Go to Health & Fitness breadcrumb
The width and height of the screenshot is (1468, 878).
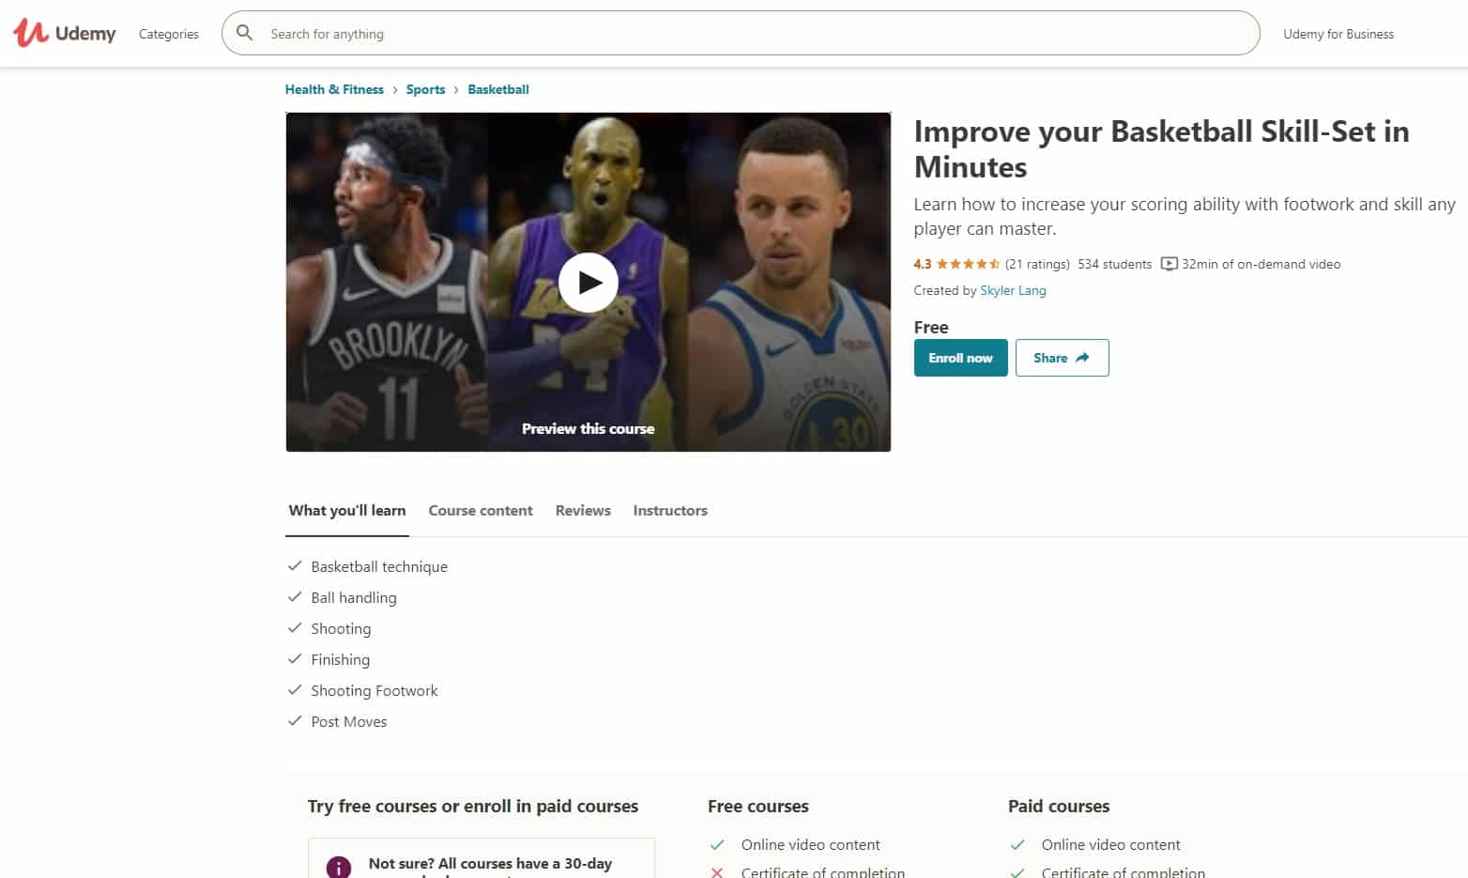[334, 89]
